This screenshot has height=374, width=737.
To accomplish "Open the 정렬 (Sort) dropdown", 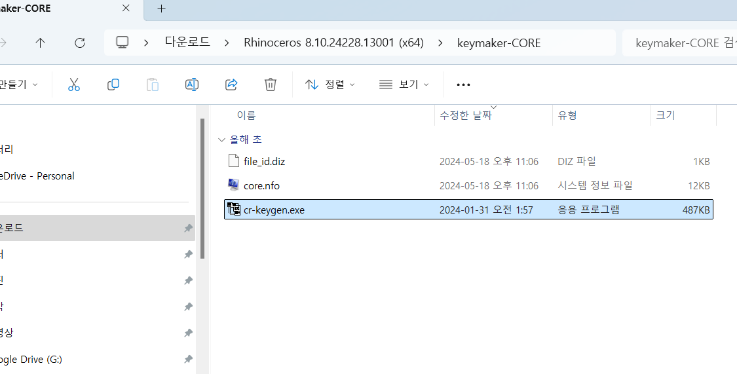I will click(330, 84).
